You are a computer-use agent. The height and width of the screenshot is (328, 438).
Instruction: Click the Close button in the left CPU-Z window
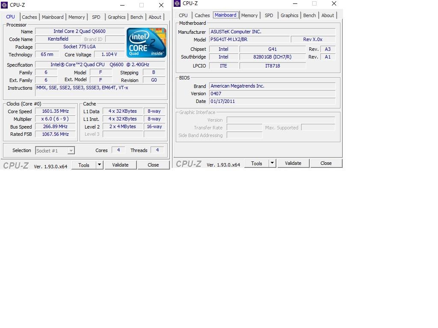pyautogui.click(x=154, y=165)
